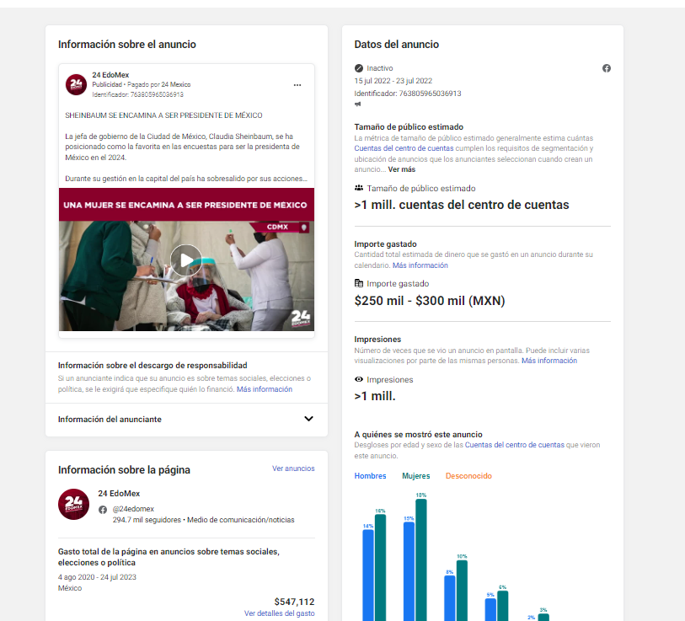Toggle Hombres series in chart legend

coord(370,476)
